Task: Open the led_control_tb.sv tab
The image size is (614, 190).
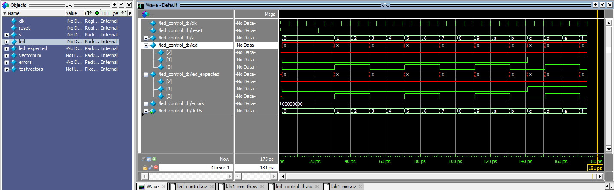Action: pyautogui.click(x=293, y=187)
